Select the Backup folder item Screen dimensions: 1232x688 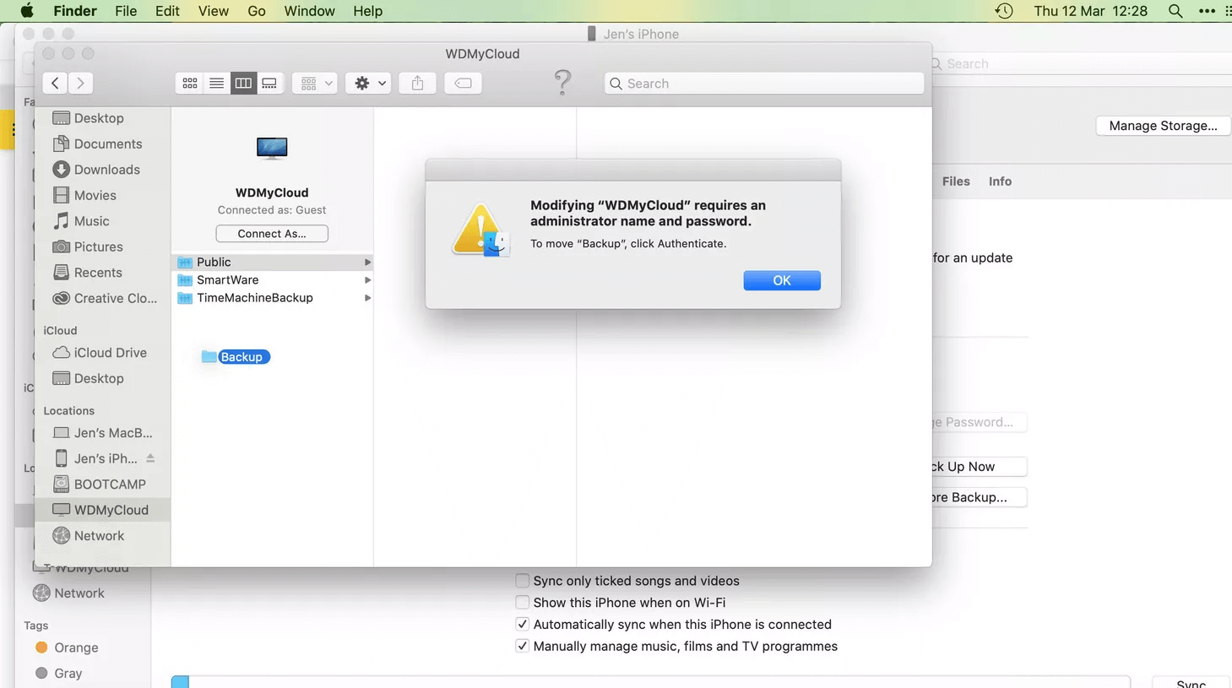pyautogui.click(x=236, y=357)
